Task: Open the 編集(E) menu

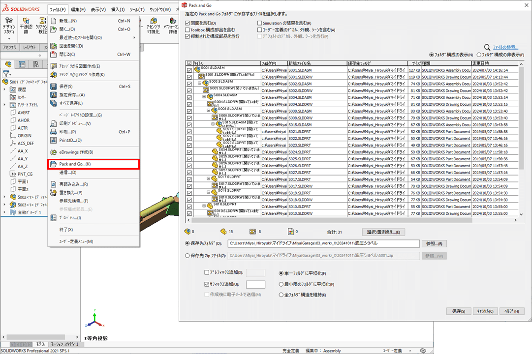Action: [x=78, y=9]
